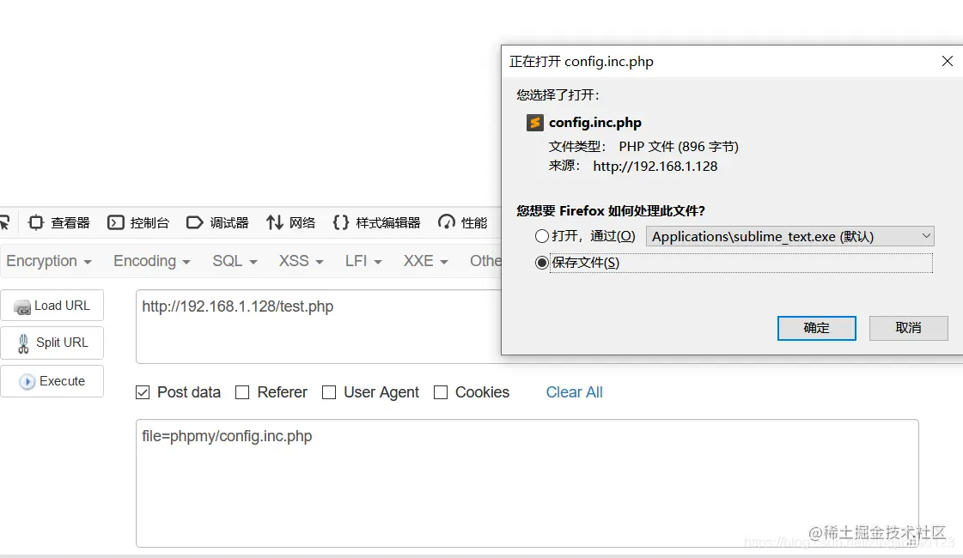Screen dimensions: 963x558
Task: Click the URL field containing test.php
Action: click(319, 326)
